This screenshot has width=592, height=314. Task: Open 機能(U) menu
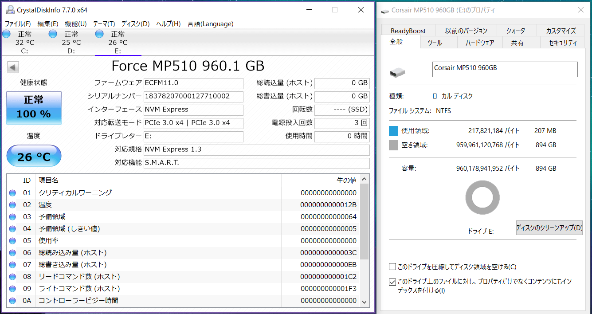pyautogui.click(x=76, y=24)
